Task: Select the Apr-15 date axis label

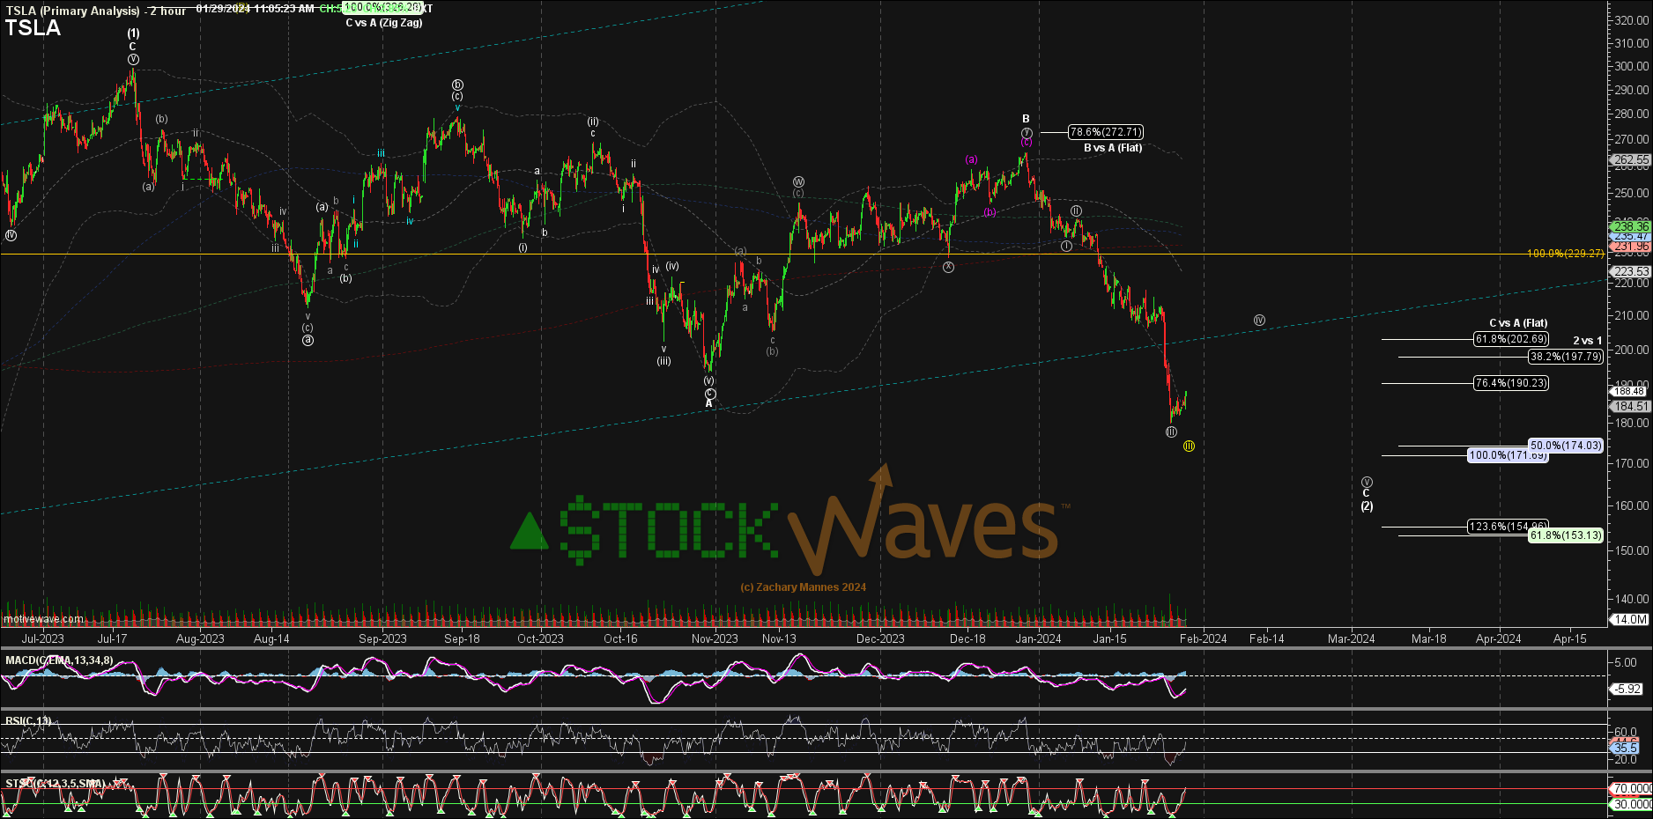Action: pos(1570,638)
